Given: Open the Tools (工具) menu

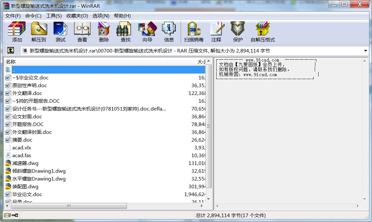Looking at the screenshot, I should 54,16.
